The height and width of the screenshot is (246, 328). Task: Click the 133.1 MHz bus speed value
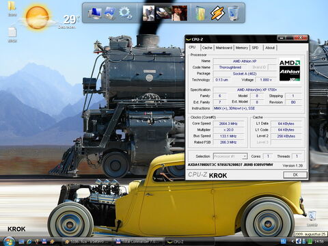pos(228,136)
